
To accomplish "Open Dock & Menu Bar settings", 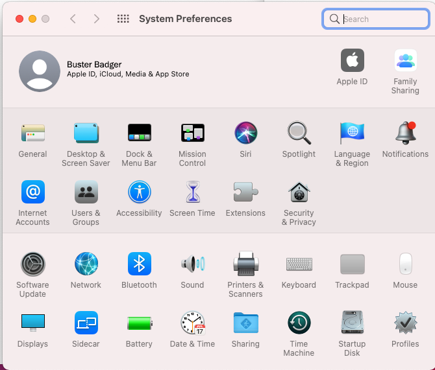I will 139,133.
